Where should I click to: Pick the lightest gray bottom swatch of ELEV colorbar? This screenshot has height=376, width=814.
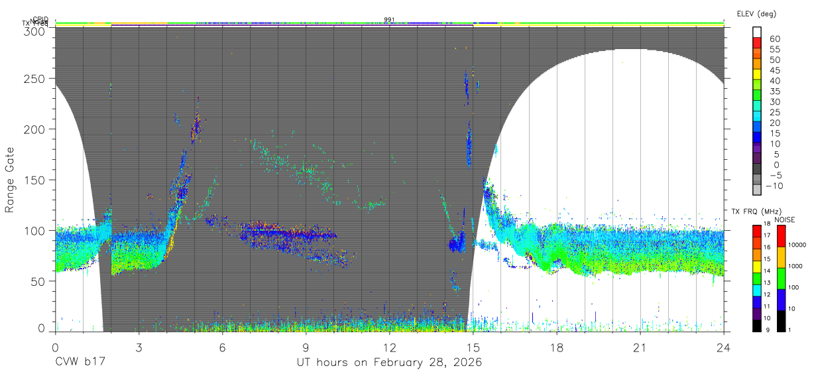pyautogui.click(x=757, y=189)
